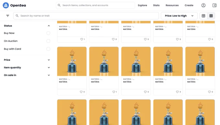Like the third card in top row
The image size is (220, 125).
point(145,39)
